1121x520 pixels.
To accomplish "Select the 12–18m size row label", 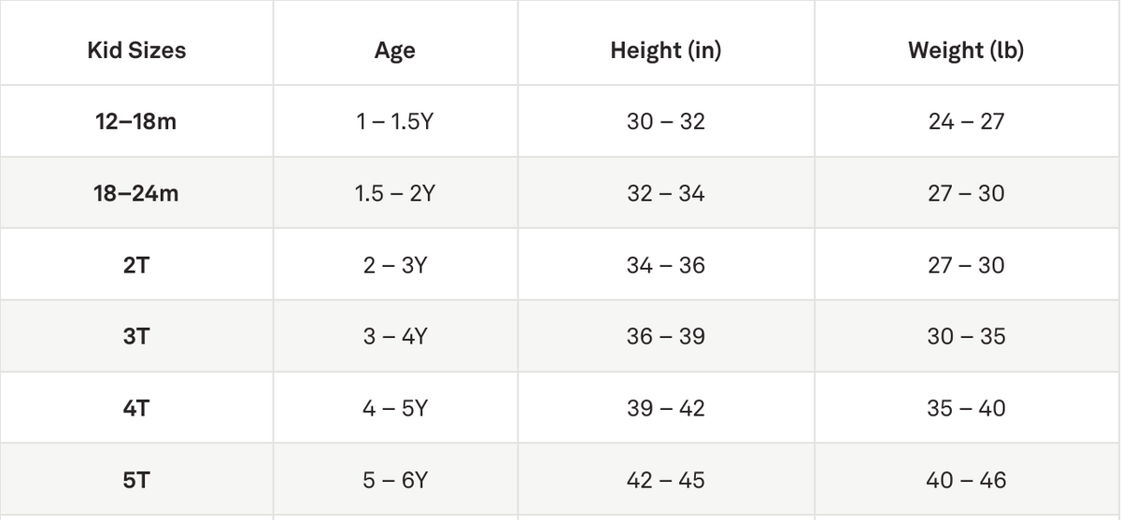I will click(x=136, y=121).
